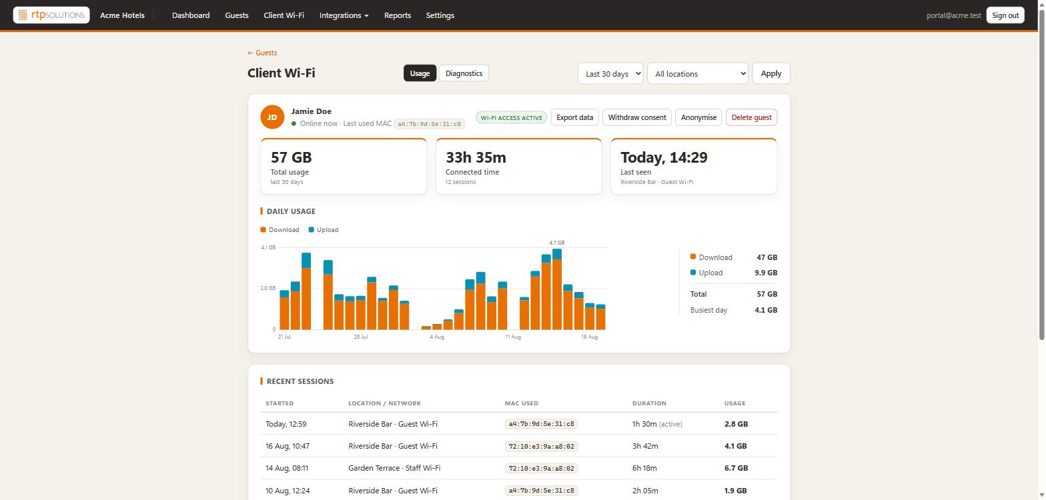Image resolution: width=1046 pixels, height=500 pixels.
Task: Click the Today, 14:29 Last seen card
Action: click(694, 167)
